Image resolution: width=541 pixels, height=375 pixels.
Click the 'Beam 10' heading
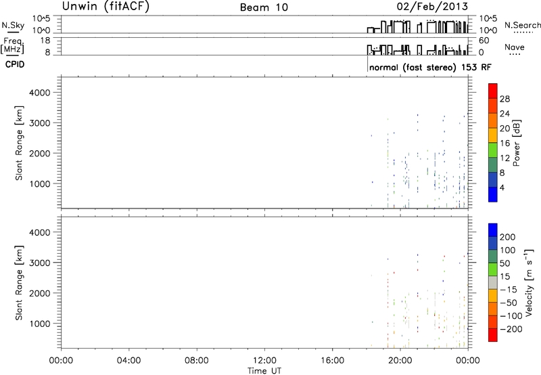[264, 7]
